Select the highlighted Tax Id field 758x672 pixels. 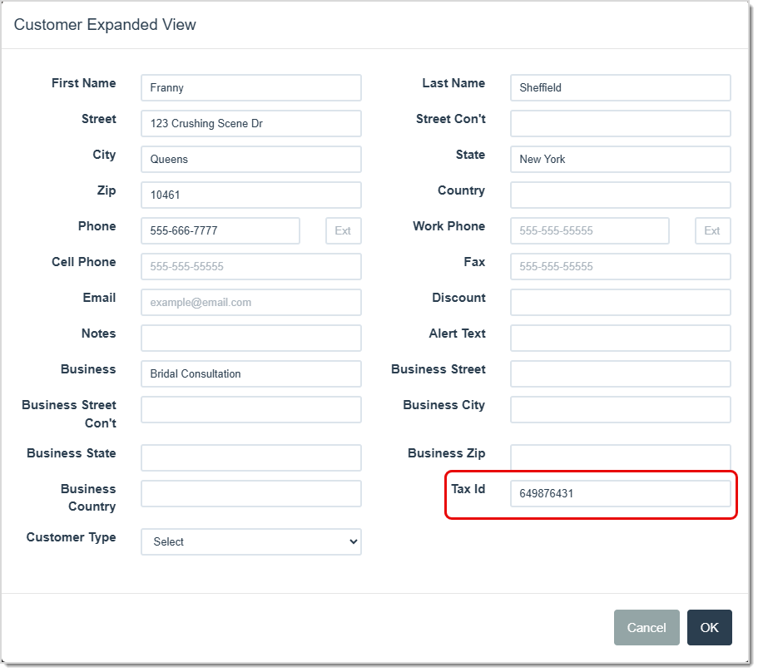tap(620, 492)
